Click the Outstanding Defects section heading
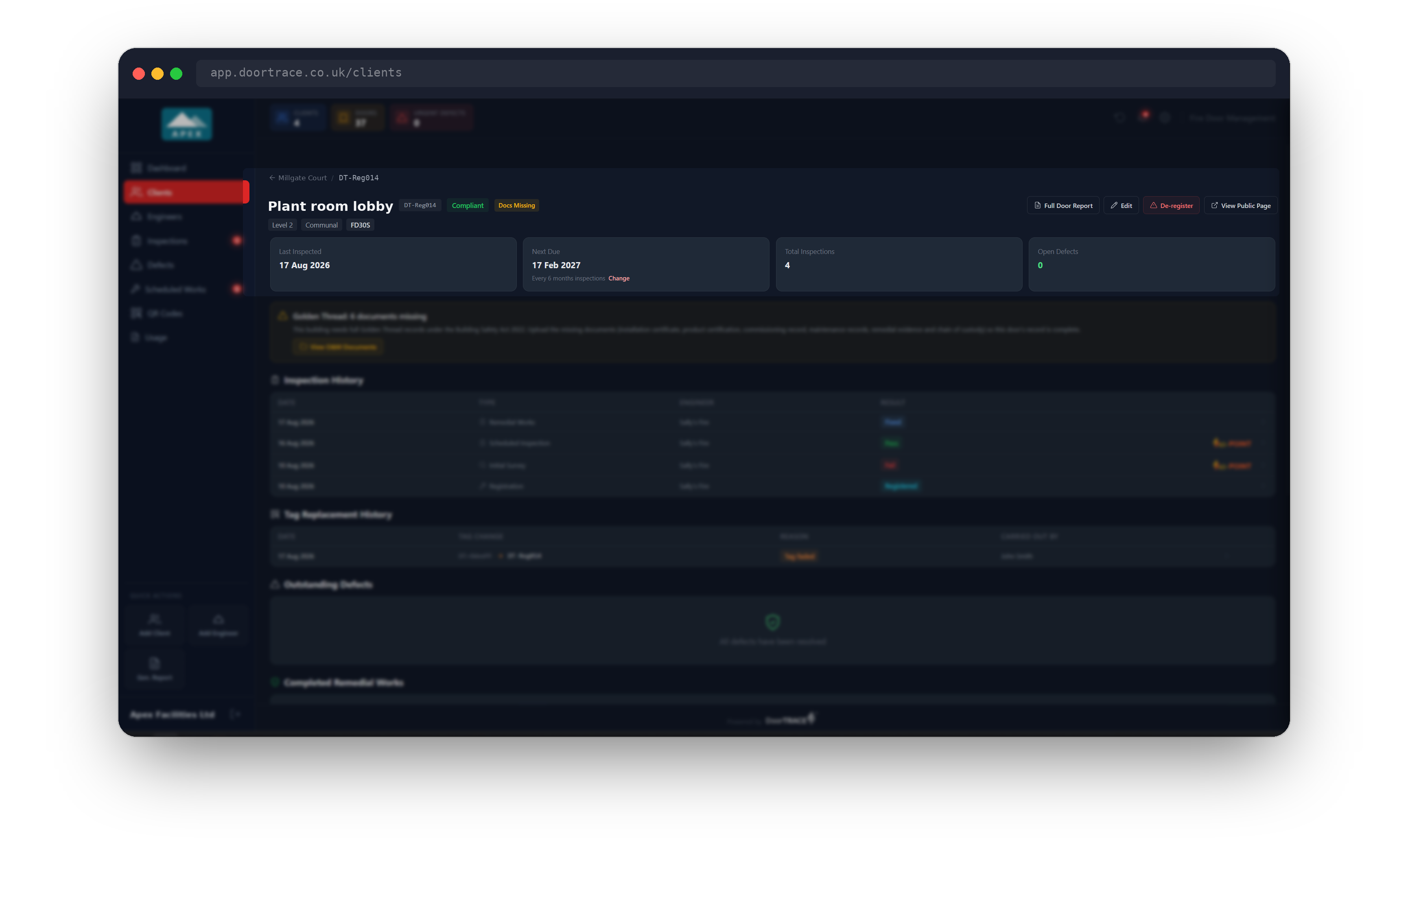 [328, 585]
